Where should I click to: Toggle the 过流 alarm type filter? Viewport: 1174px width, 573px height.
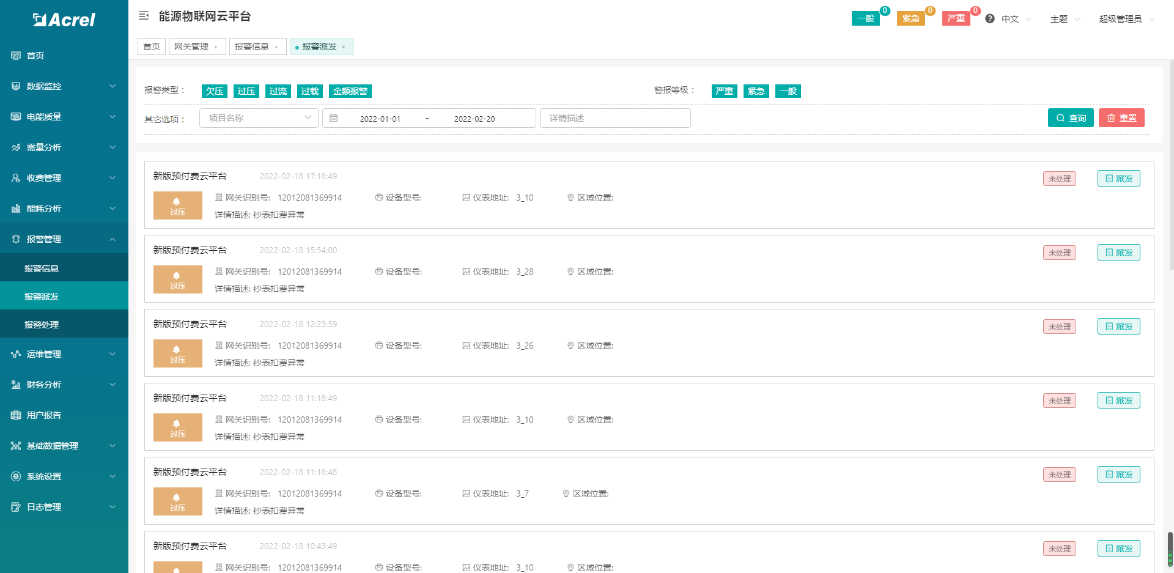(278, 91)
